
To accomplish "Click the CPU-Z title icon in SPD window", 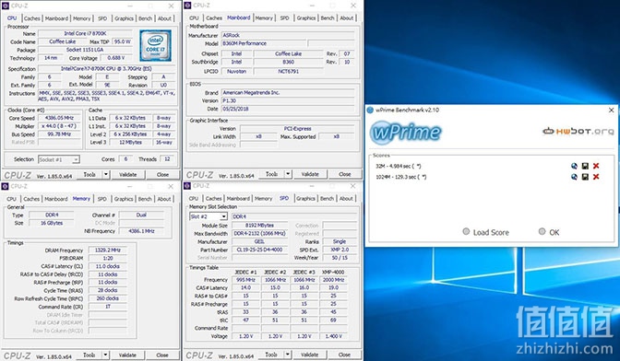I will (x=187, y=186).
